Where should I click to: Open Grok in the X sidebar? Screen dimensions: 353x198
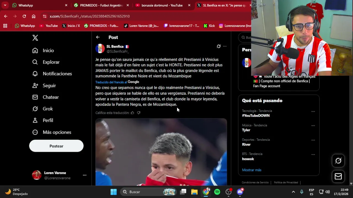pos(42,109)
